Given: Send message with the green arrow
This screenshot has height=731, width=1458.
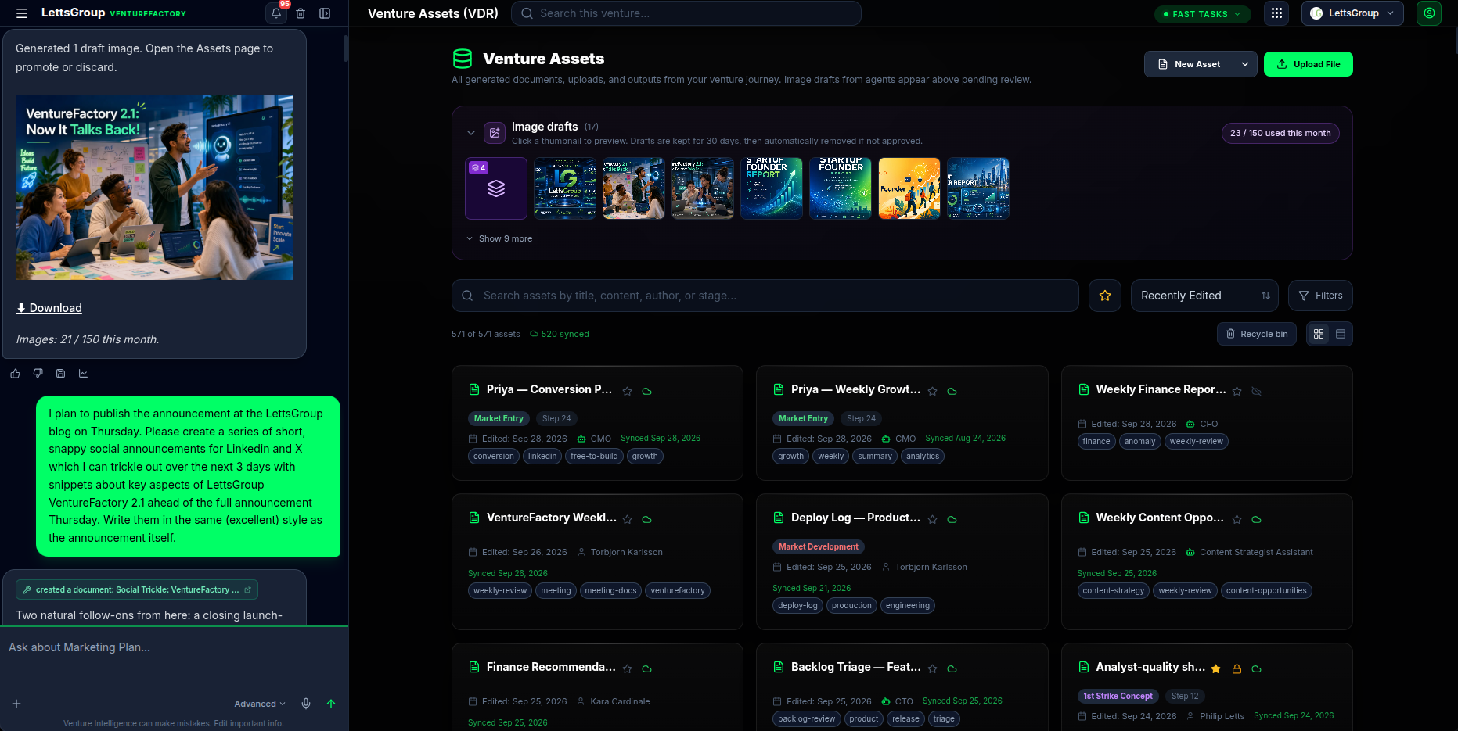Looking at the screenshot, I should click(331, 704).
